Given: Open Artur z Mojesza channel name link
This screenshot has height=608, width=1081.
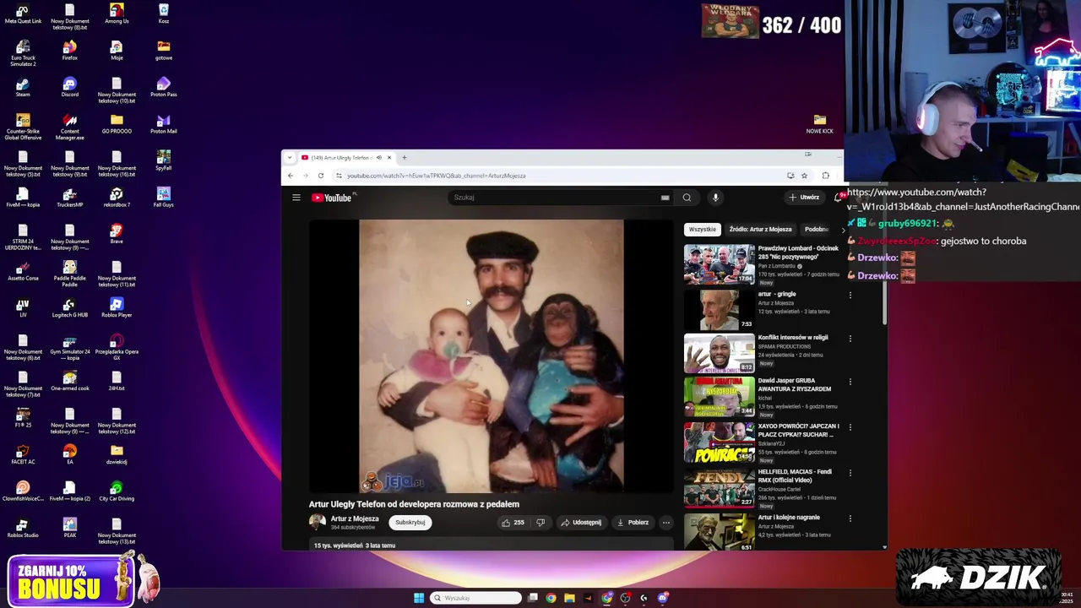Looking at the screenshot, I should (355, 519).
